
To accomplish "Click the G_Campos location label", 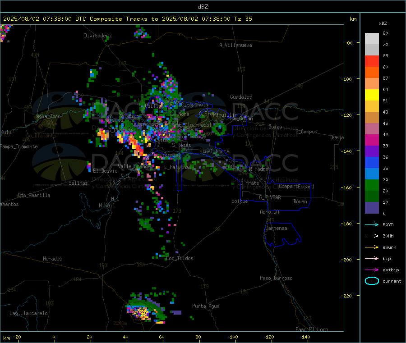I will pos(306,132).
